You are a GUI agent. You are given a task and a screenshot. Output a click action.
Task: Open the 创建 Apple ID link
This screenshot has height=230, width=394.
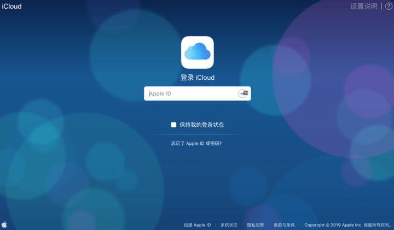click(197, 225)
